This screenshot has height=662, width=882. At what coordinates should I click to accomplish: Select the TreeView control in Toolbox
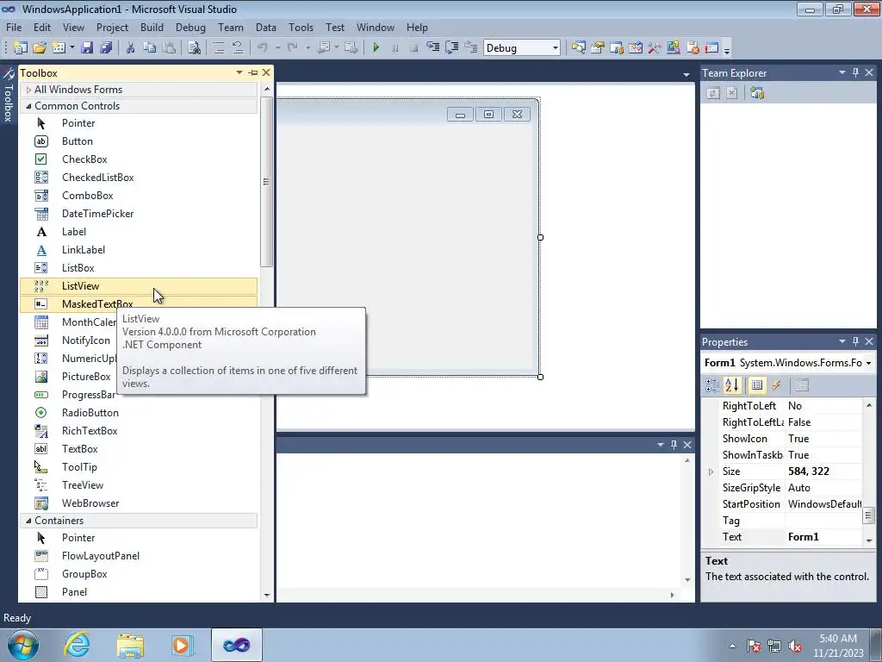click(139, 485)
